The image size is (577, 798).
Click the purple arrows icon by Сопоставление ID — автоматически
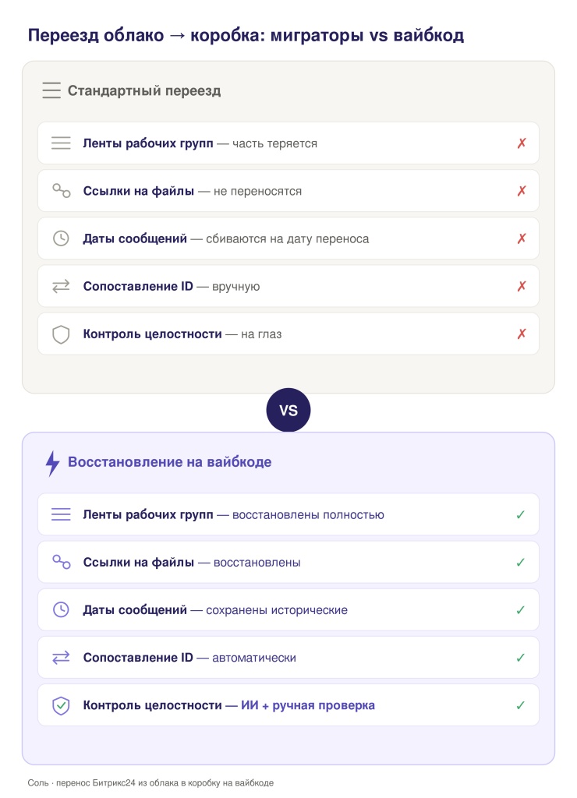(x=61, y=658)
